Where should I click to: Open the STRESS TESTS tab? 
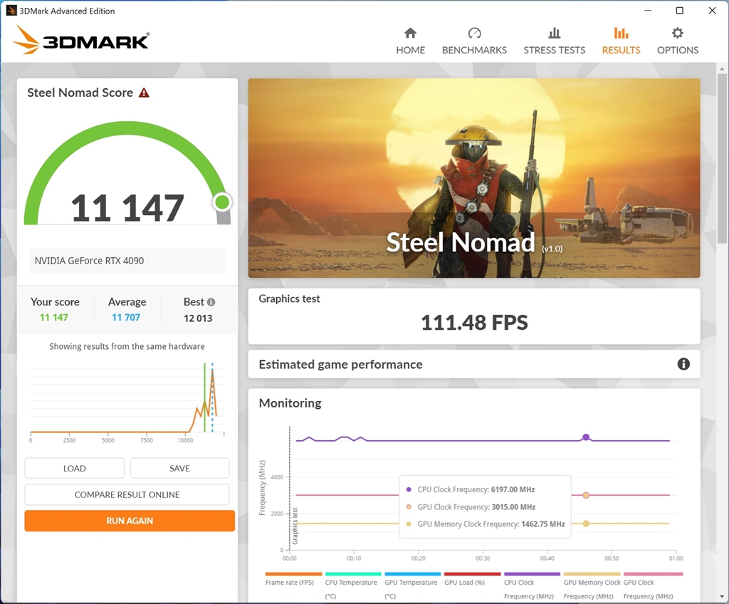pos(554,41)
